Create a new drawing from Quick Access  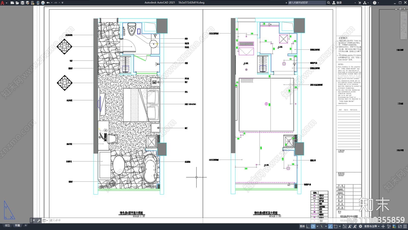12,3
